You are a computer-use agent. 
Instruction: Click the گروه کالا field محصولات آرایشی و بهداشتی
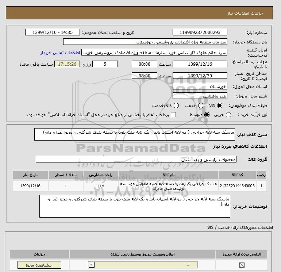pos(136,159)
